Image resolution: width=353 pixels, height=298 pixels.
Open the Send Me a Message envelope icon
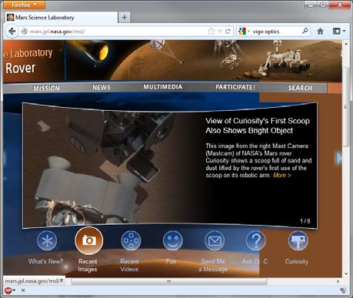coord(215,241)
